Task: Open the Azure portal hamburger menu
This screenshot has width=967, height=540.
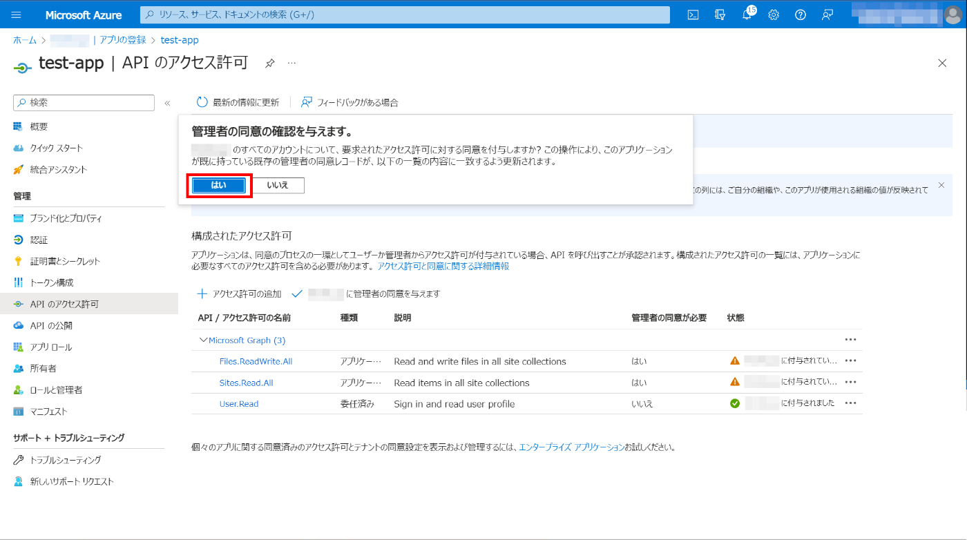Action: (x=17, y=15)
